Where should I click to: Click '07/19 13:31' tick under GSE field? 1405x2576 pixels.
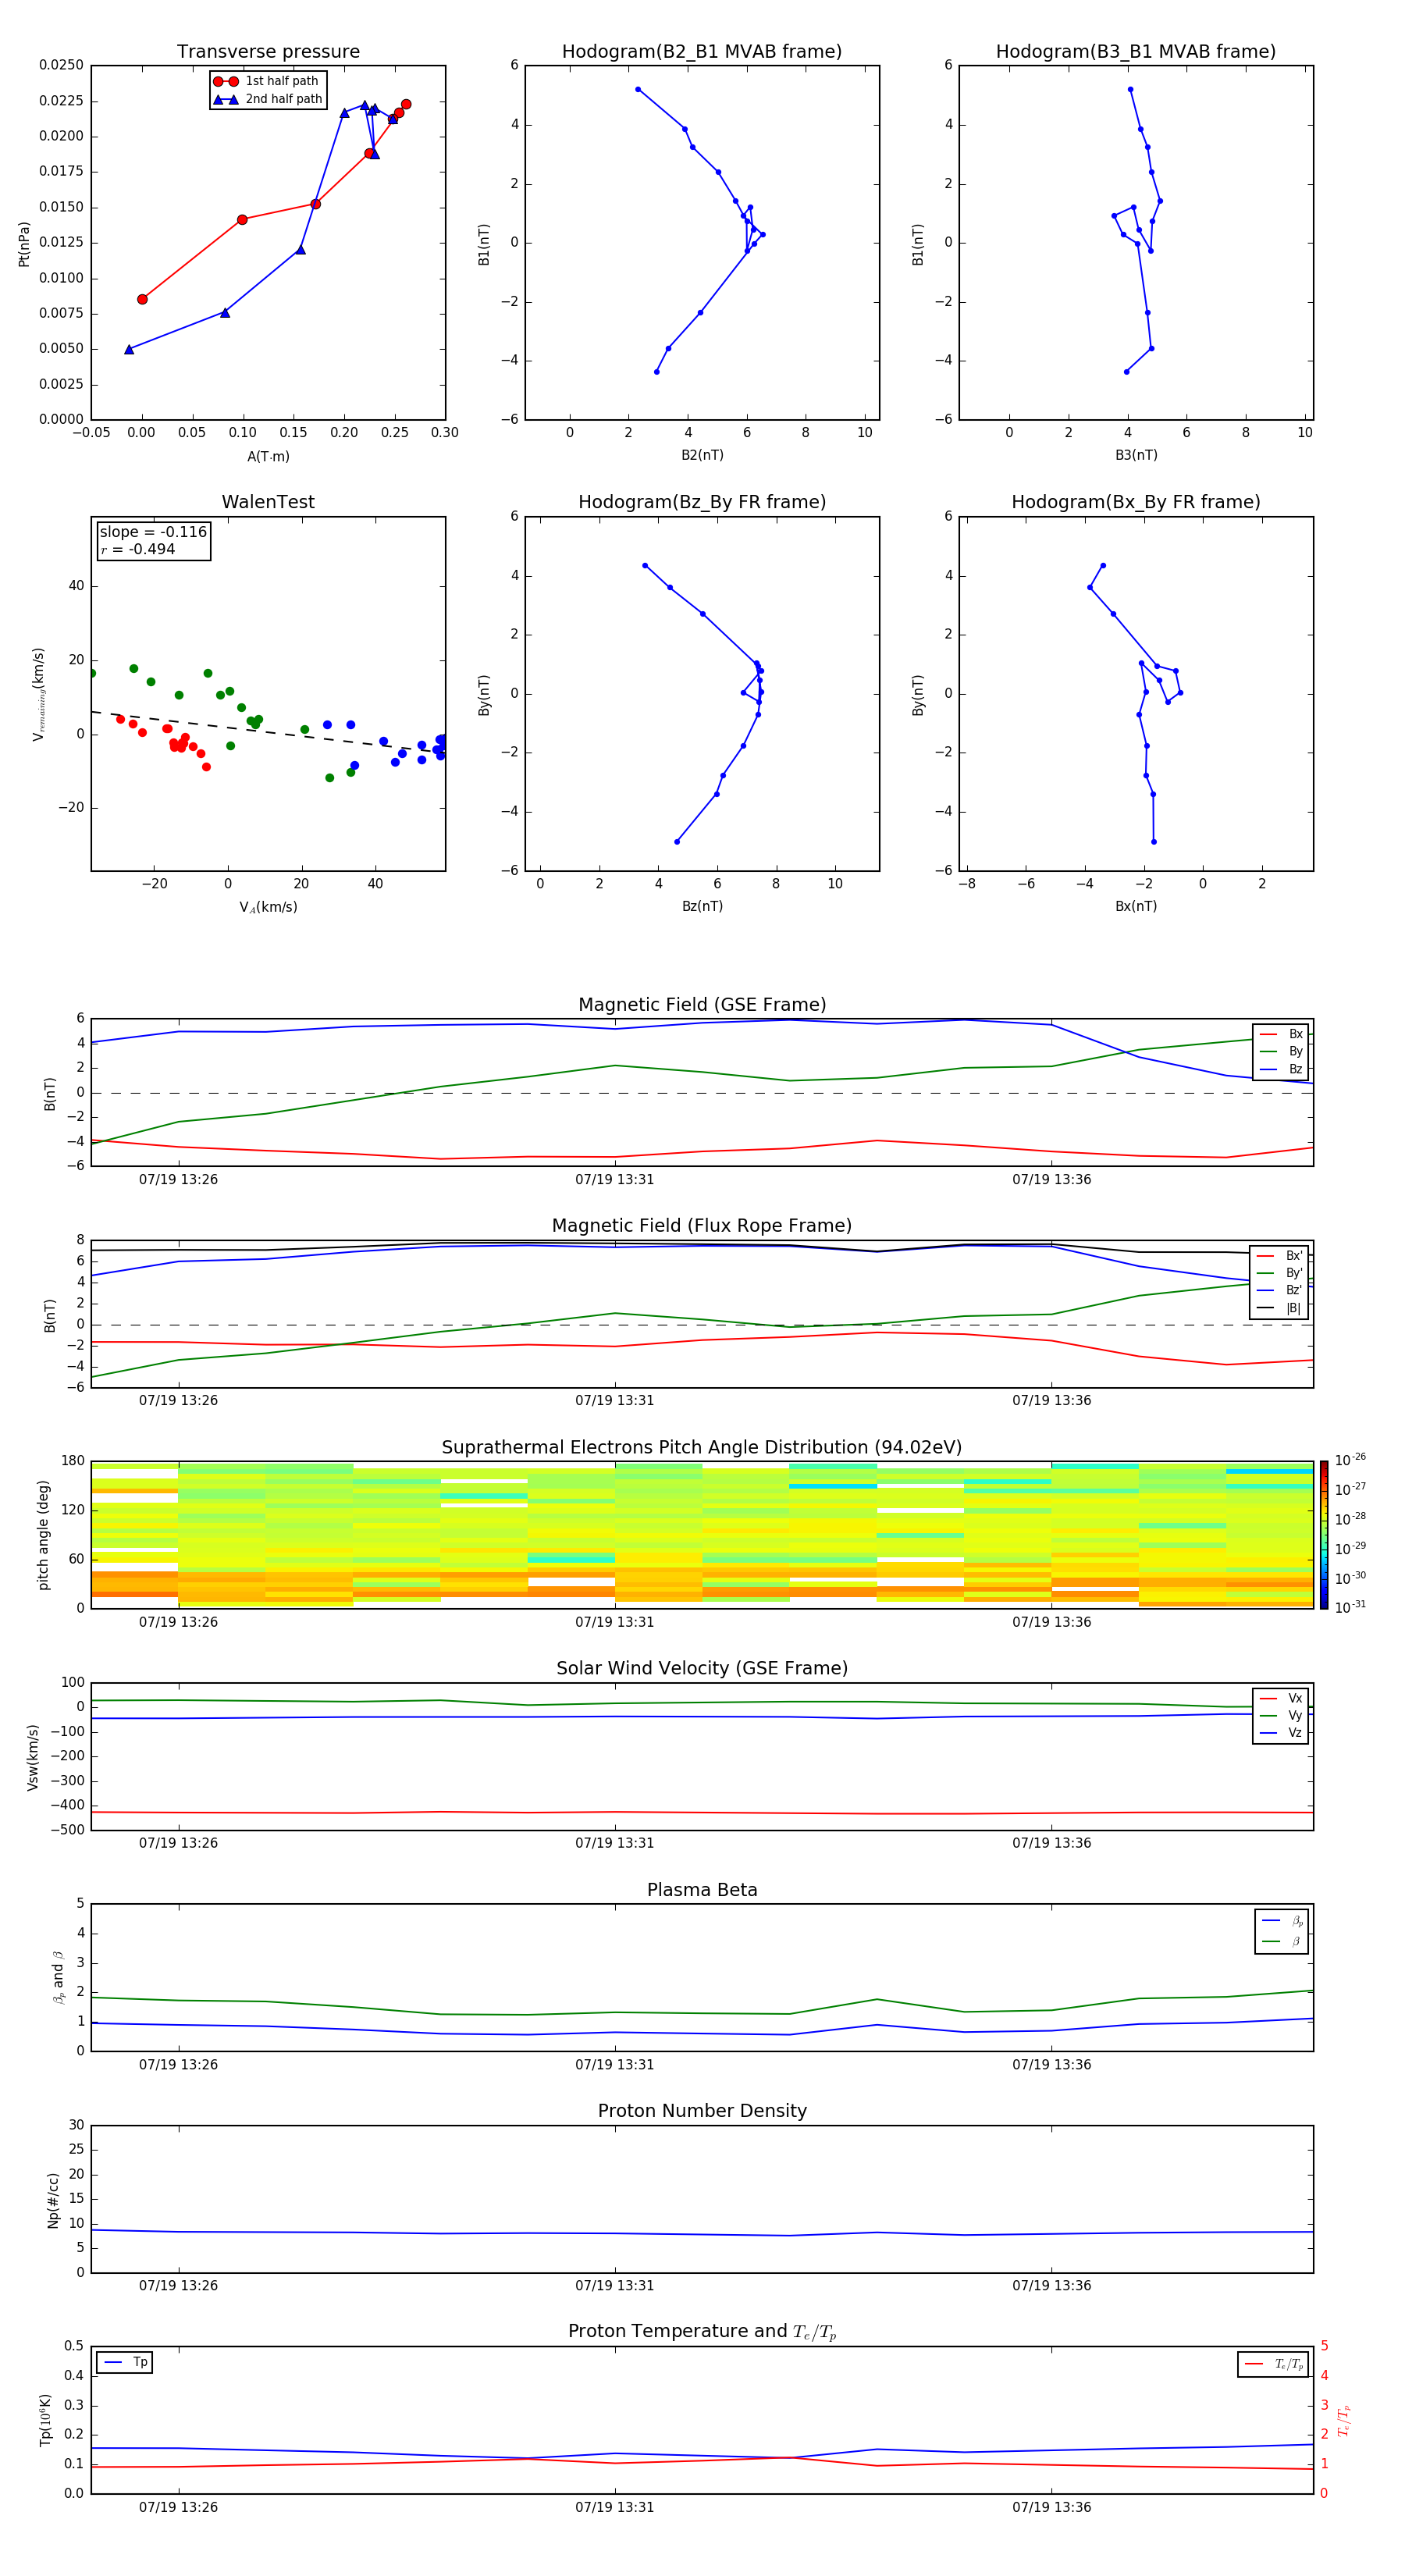(614, 1179)
